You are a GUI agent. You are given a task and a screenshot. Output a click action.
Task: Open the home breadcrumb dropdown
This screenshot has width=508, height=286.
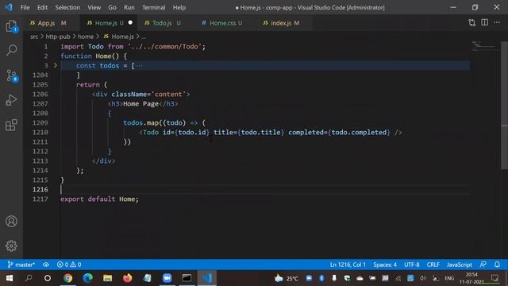86,37
